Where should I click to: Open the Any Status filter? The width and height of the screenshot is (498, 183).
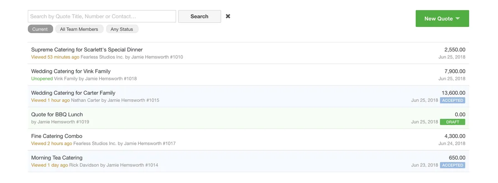122,29
